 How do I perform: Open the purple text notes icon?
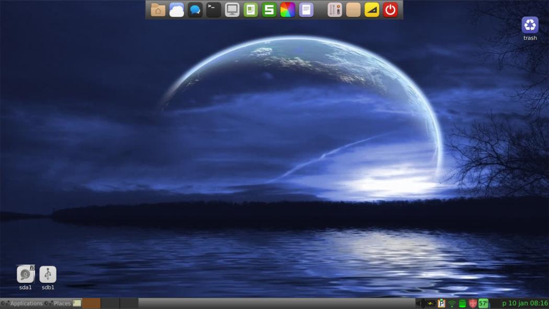coord(306,10)
